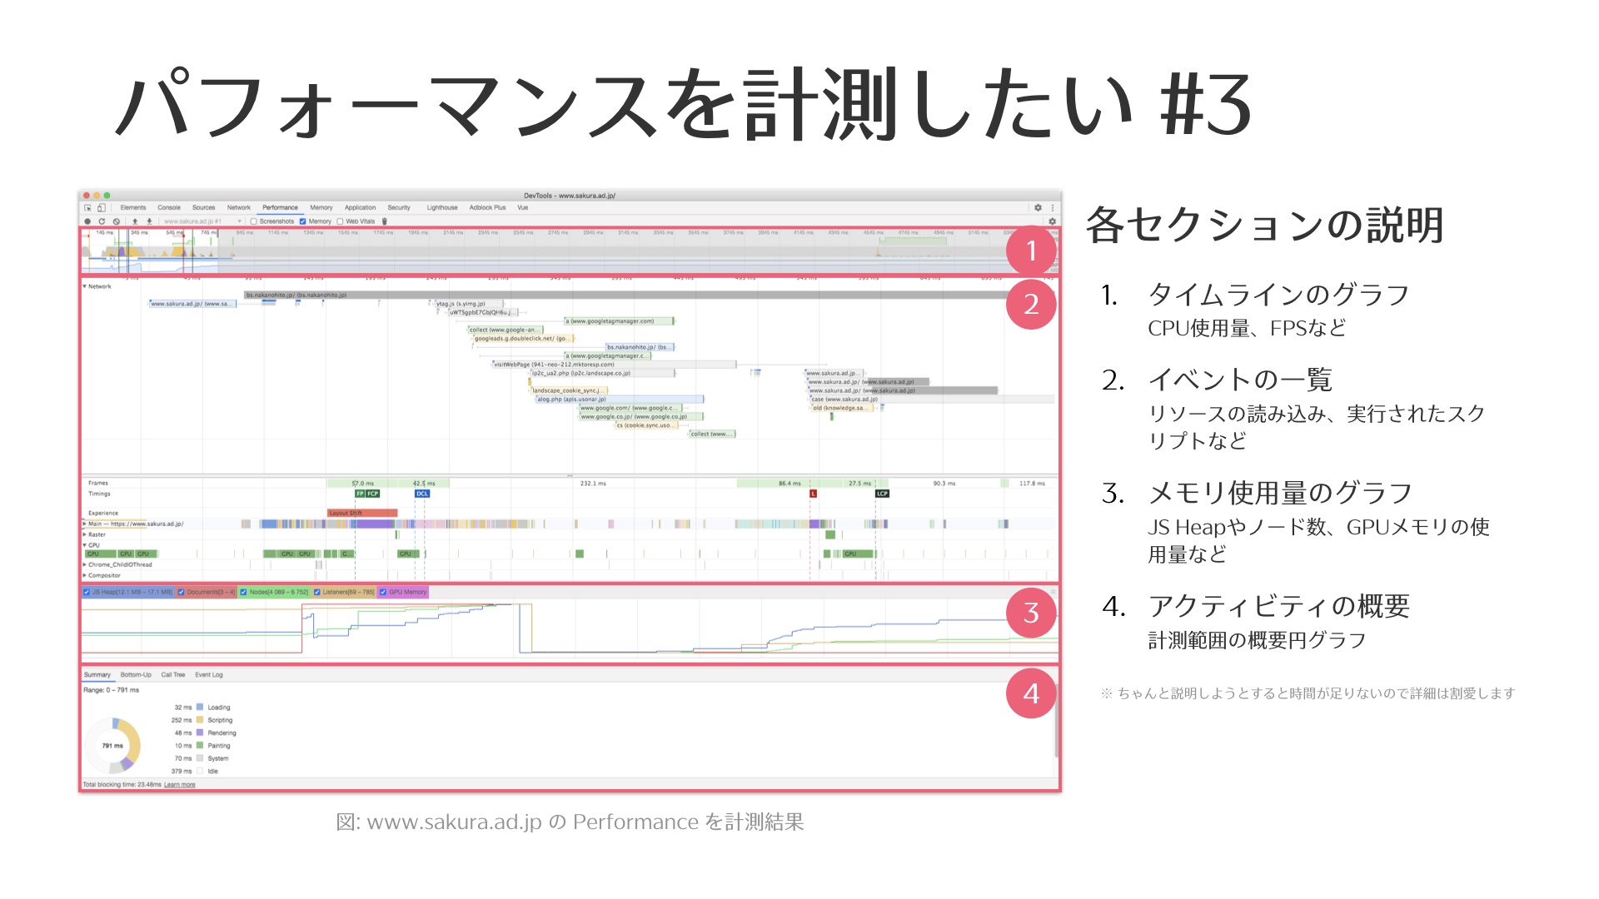The height and width of the screenshot is (899, 1599).
Task: Select the 86.4 ms frame
Action: pos(790,483)
